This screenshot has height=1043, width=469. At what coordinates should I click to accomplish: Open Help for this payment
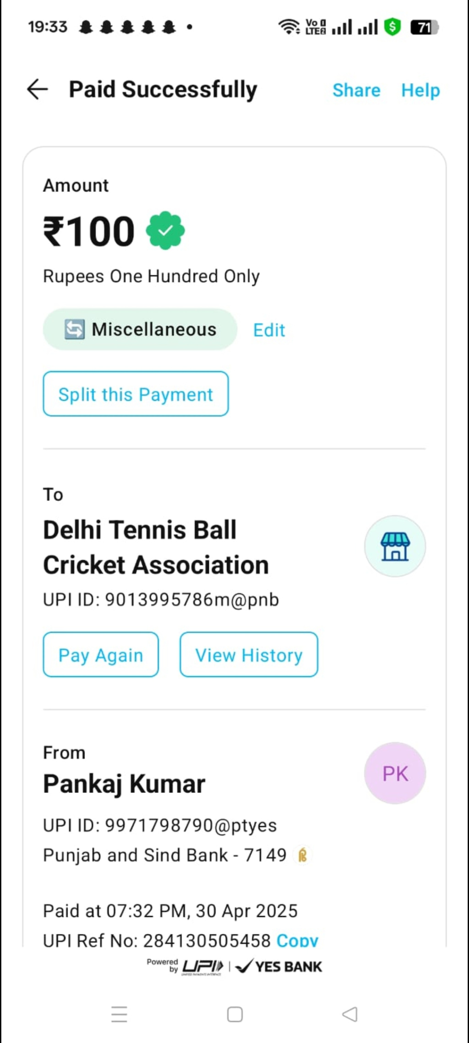coord(420,90)
